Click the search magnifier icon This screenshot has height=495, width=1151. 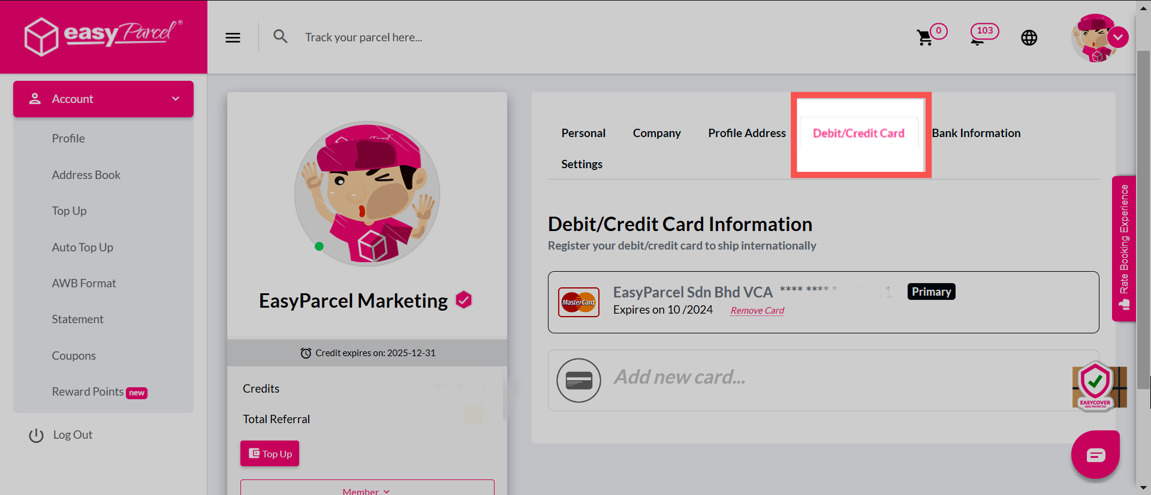click(x=280, y=37)
